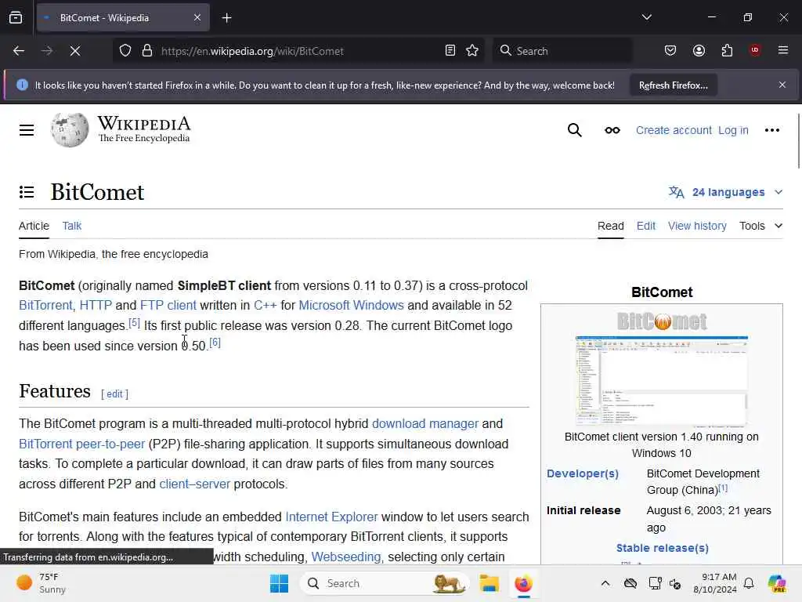Follow the download manager link
This screenshot has height=602, width=802.
[x=425, y=423]
